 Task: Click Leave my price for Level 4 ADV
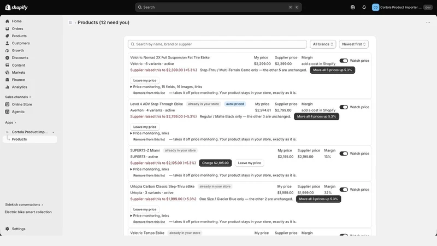point(145,127)
